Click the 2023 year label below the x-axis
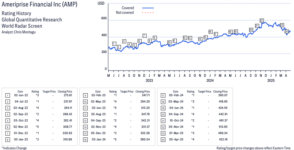Screen dimensions: 294x150 point(149,80)
